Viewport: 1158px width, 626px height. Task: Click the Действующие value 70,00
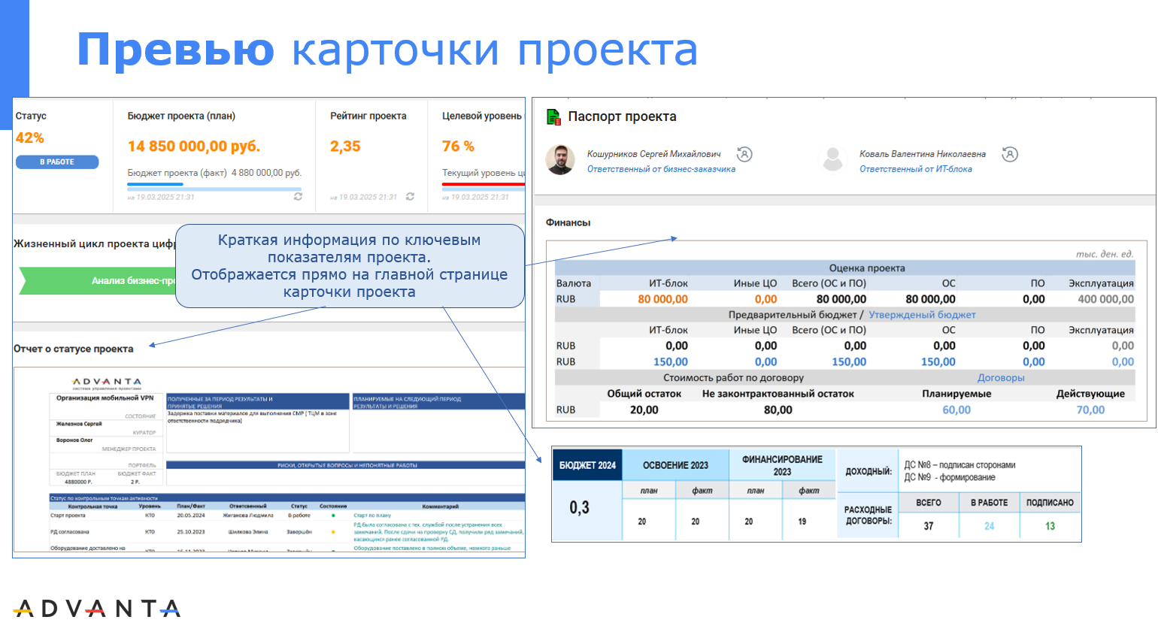(x=1090, y=410)
